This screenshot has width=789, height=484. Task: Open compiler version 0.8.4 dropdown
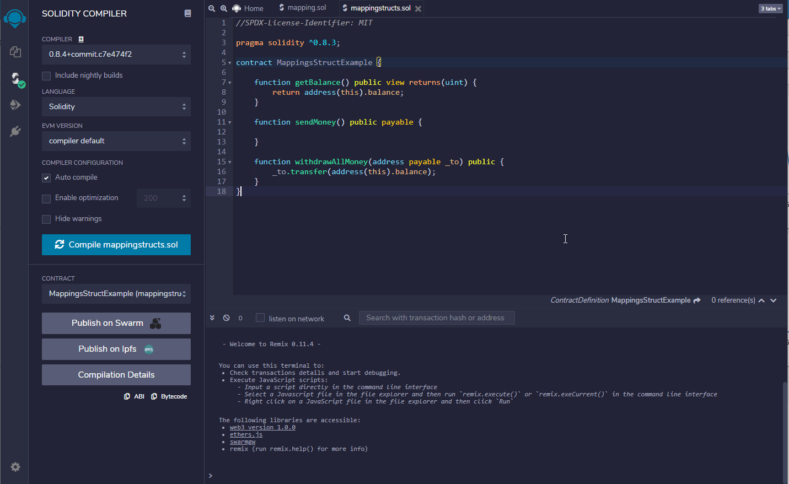click(x=116, y=55)
